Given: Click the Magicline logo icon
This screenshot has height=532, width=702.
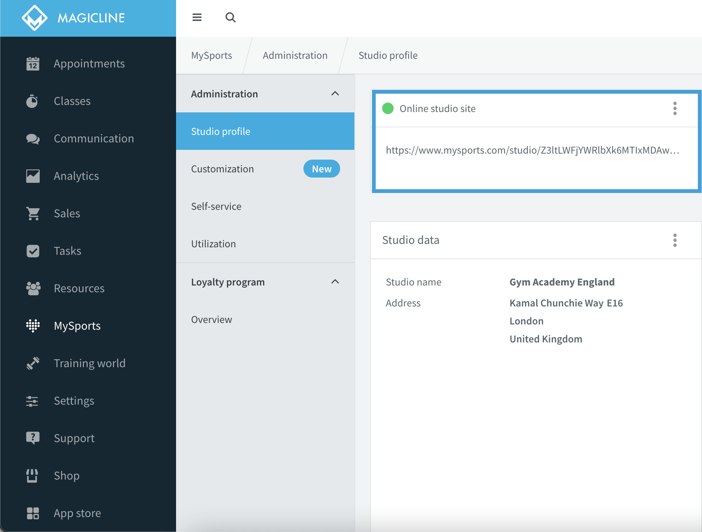Looking at the screenshot, I should (x=34, y=18).
